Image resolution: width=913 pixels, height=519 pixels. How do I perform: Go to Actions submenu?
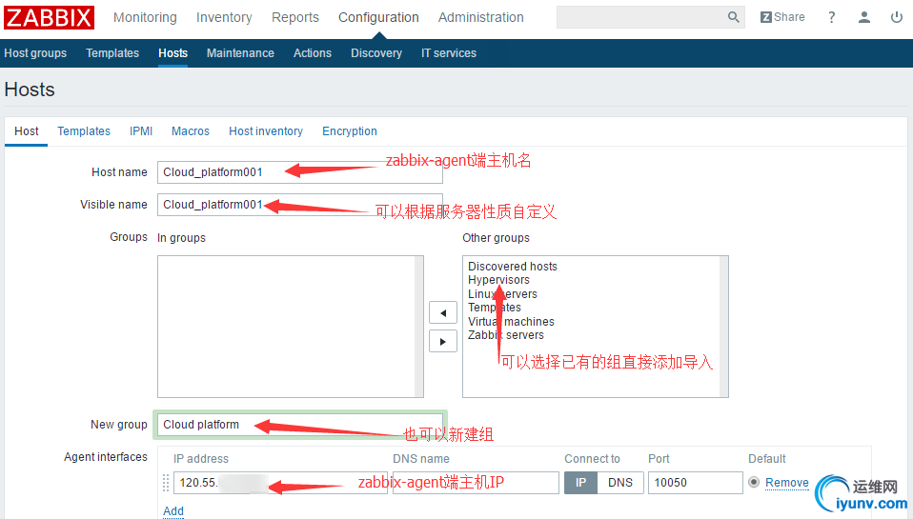click(x=313, y=53)
